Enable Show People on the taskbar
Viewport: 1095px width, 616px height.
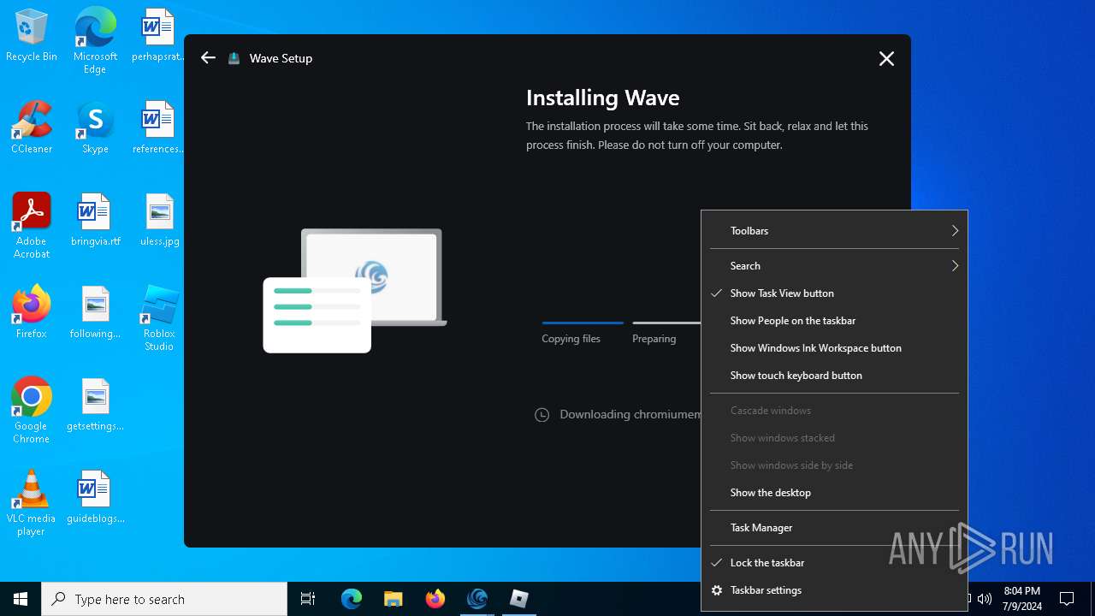point(834,321)
